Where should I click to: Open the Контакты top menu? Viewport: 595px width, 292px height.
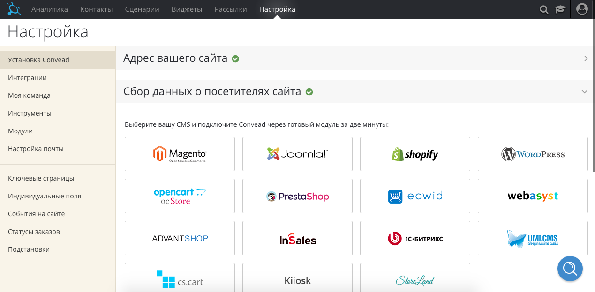[97, 9]
